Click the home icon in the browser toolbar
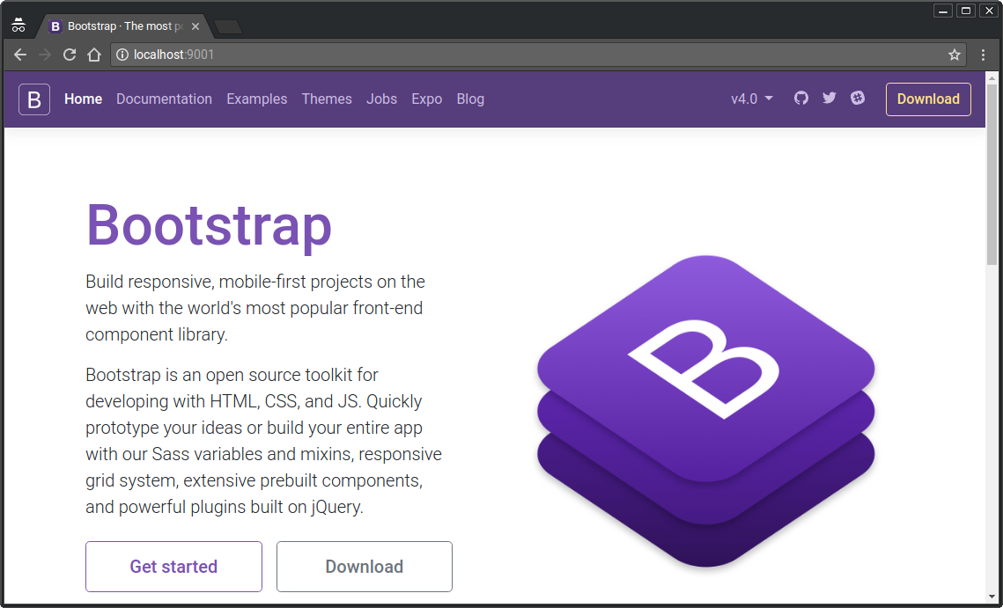 pyautogui.click(x=93, y=54)
